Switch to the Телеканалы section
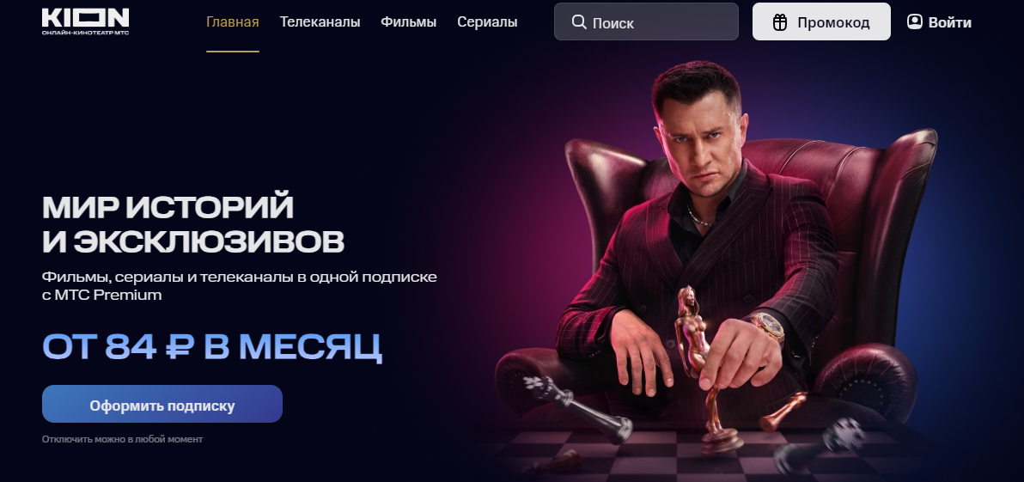Screen dimensions: 1024x482 pyautogui.click(x=320, y=22)
